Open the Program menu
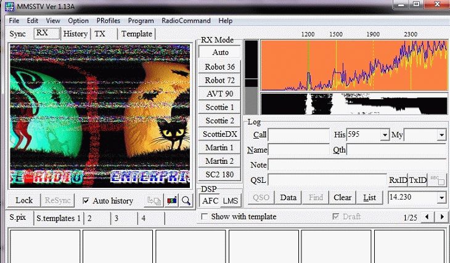Image resolution: width=450 pixels, height=263 pixels. coord(141,21)
